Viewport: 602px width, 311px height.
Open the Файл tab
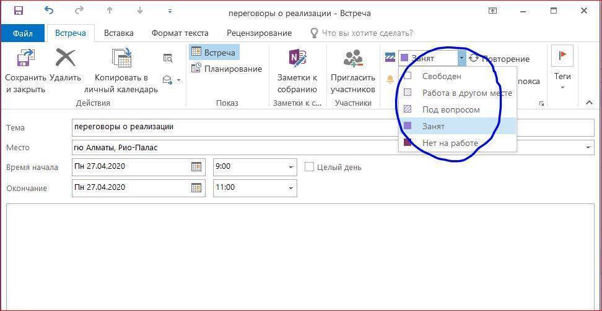point(22,33)
